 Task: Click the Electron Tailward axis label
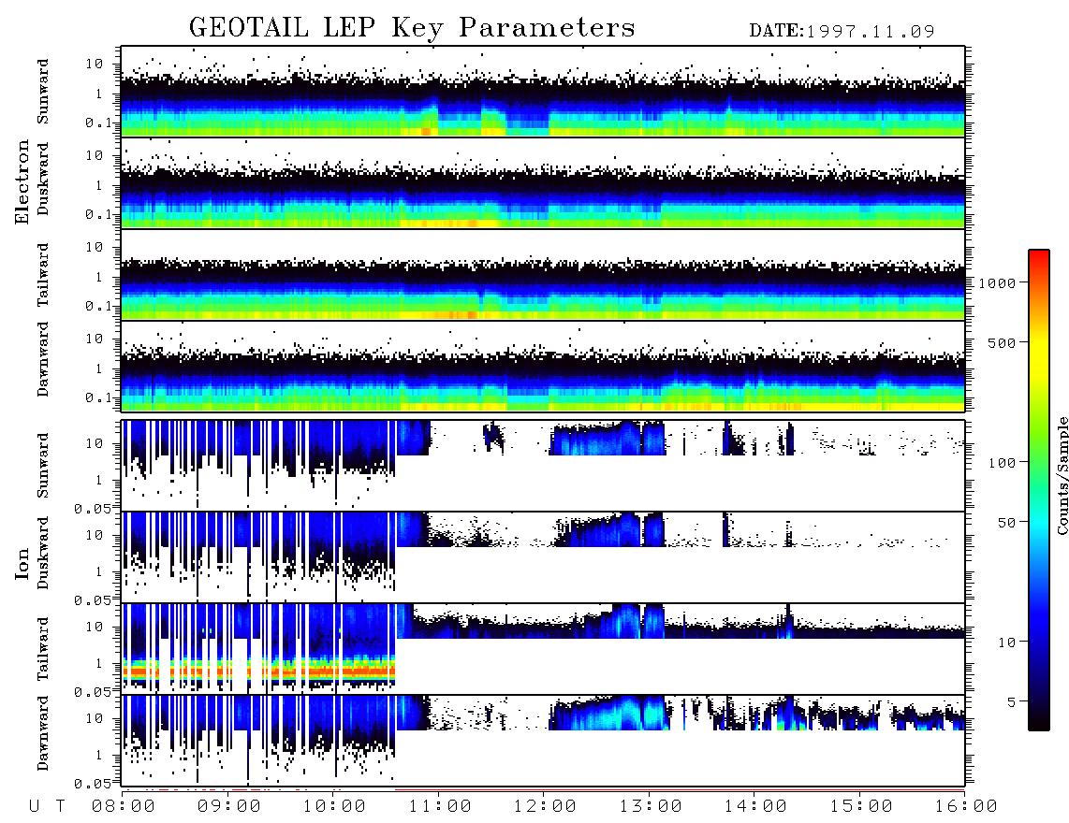tap(42, 274)
